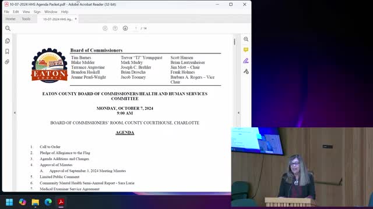Open File Explorer from the taskbar
Image resolution: width=373 pixels, height=209 pixels.
coord(35,202)
